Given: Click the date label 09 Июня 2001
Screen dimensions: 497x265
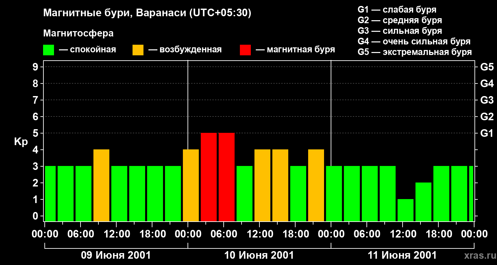Looking at the screenshot, I should (x=116, y=255).
